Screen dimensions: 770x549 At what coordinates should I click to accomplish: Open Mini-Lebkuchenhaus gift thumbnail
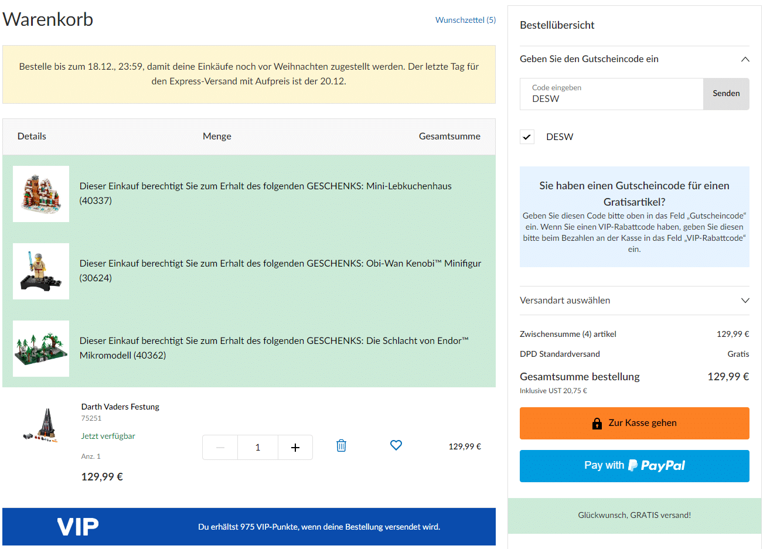coord(41,194)
